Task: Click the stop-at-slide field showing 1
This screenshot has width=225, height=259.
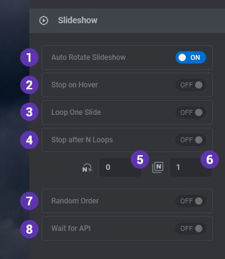Action: (x=191, y=167)
